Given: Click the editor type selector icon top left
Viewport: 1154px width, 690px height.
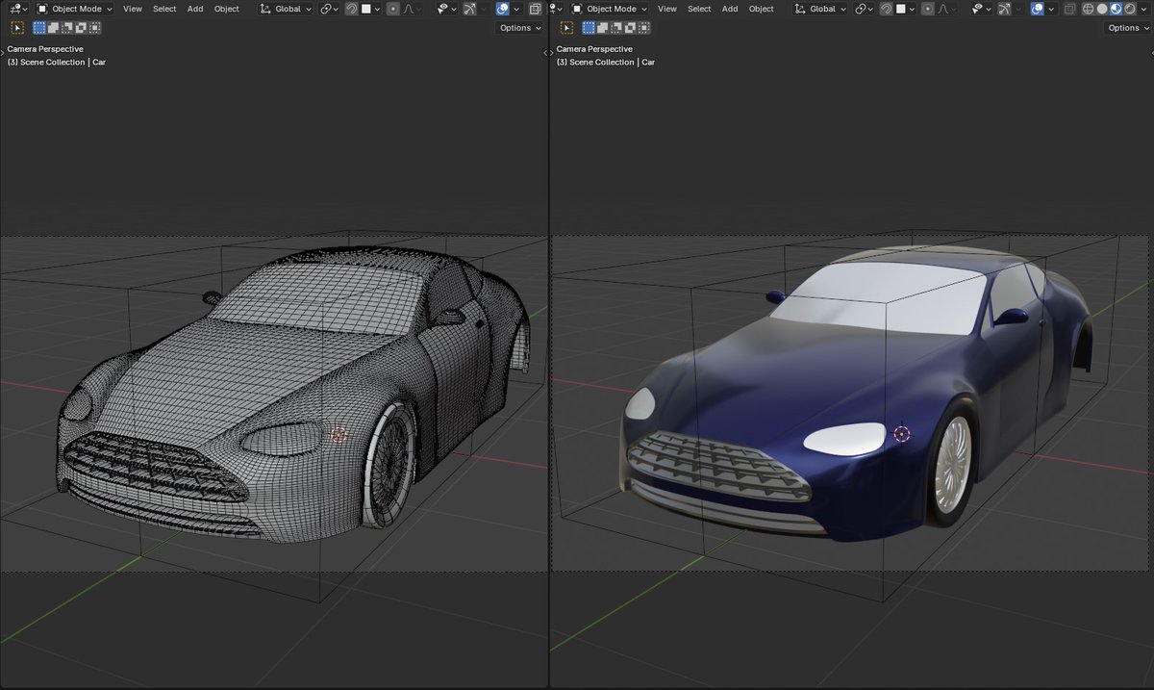Looking at the screenshot, I should point(14,9).
